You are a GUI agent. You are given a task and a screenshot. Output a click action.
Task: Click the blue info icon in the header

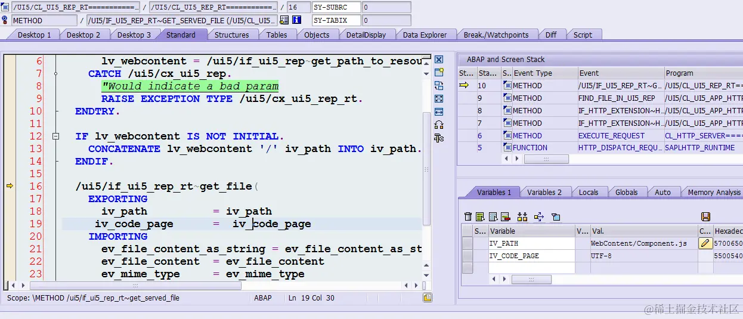pos(297,20)
